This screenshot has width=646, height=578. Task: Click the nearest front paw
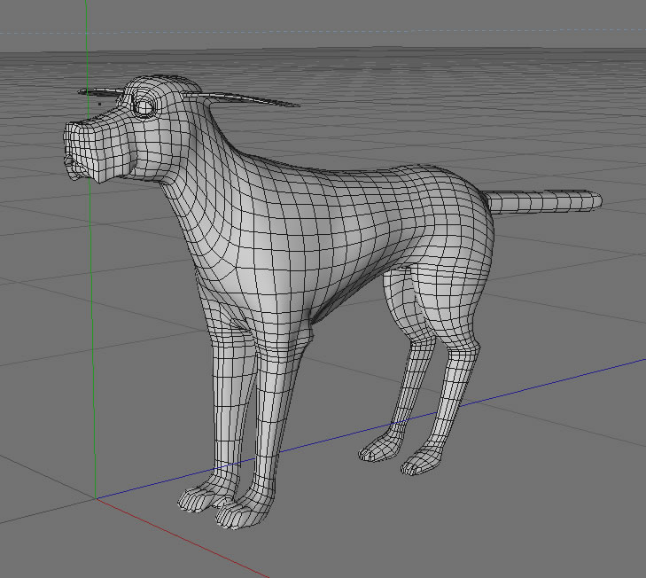(243, 509)
